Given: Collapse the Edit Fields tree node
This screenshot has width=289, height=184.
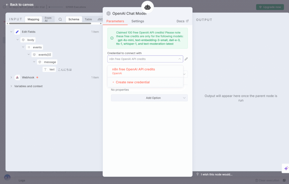Looking at the screenshot, I should 11,32.
